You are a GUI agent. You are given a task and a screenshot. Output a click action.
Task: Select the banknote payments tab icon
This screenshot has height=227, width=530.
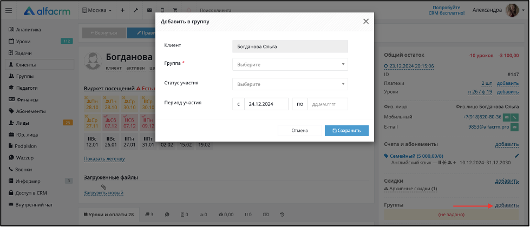click(x=266, y=215)
